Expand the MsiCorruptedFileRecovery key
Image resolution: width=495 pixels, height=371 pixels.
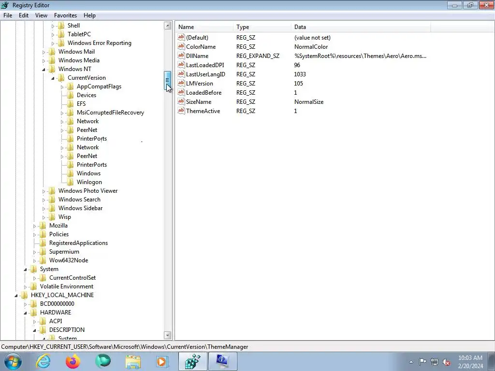click(62, 113)
